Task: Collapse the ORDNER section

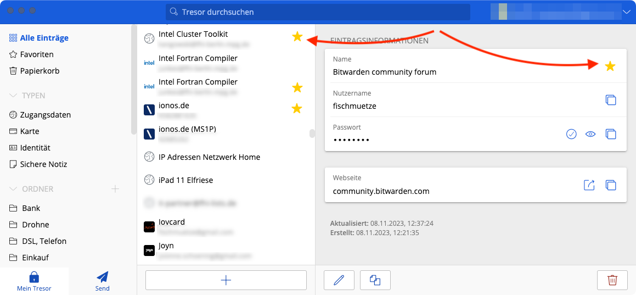Action: click(x=13, y=189)
